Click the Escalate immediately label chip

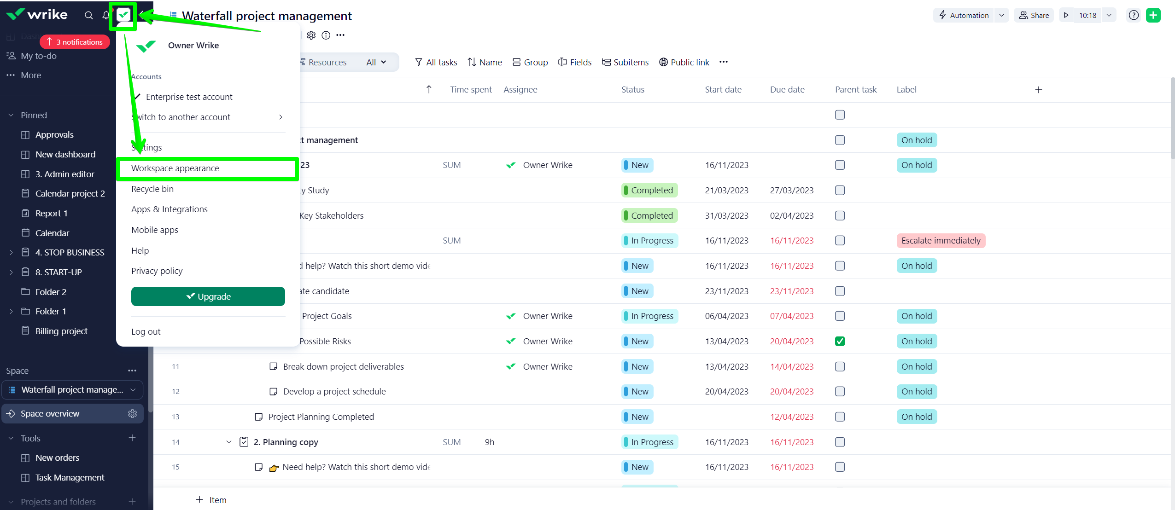coord(941,240)
